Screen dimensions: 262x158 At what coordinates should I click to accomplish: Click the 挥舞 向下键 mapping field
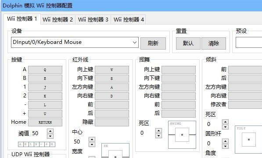pos(179,79)
